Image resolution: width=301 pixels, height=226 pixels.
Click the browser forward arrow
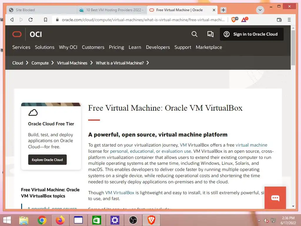click(x=21, y=20)
